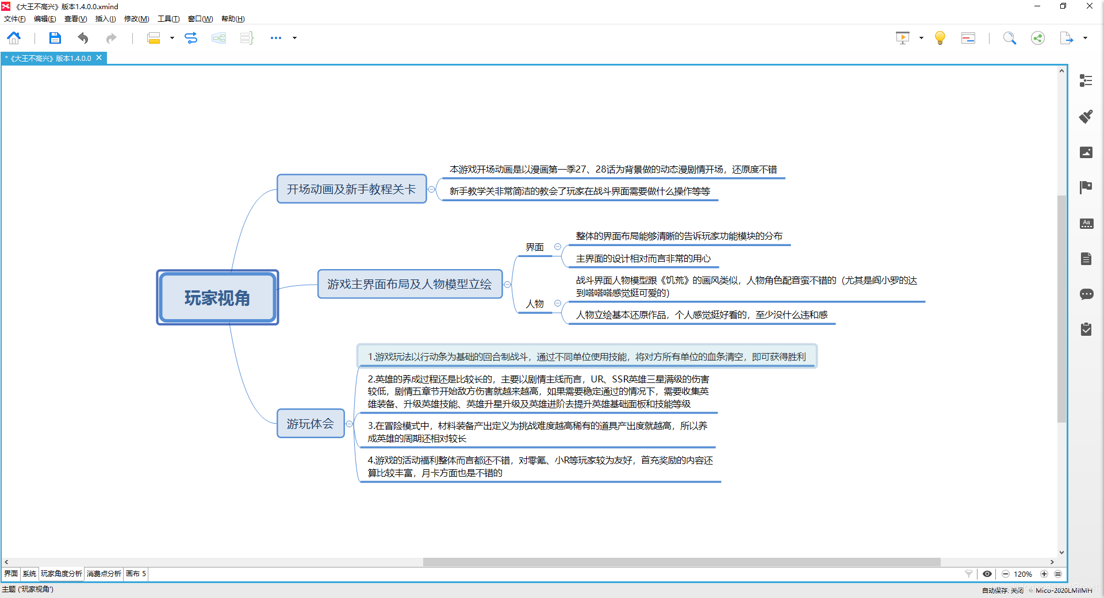Viewport: 1104px width, 598px height.
Task: Close the 《大王不高兴》版本1.4.0.0 document tab
Action: (99, 57)
